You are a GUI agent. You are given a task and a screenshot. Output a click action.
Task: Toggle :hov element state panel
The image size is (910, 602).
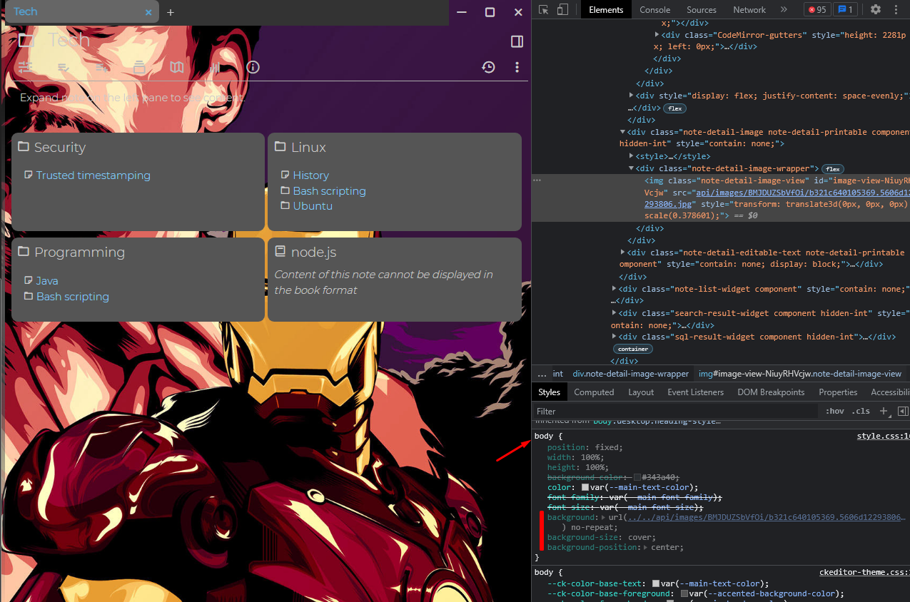[834, 412]
